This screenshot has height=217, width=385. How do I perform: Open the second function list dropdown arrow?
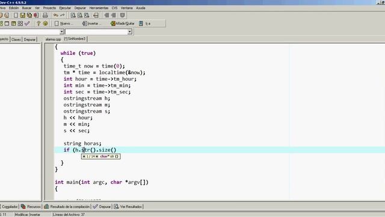click(x=130, y=32)
